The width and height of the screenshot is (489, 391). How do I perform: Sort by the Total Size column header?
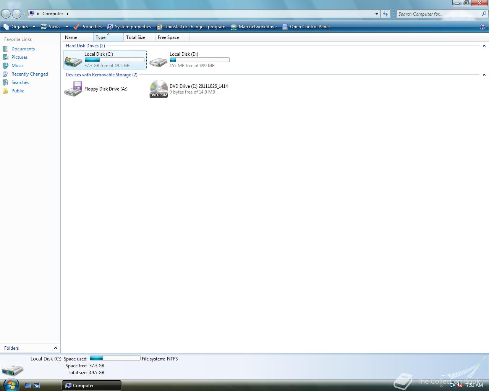(140, 37)
